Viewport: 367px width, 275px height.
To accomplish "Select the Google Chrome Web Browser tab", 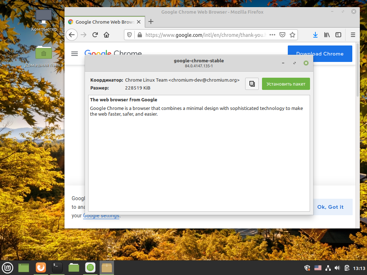I will pyautogui.click(x=105, y=22).
